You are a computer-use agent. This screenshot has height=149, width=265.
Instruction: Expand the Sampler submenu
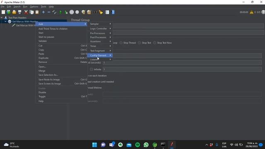click(100, 24)
